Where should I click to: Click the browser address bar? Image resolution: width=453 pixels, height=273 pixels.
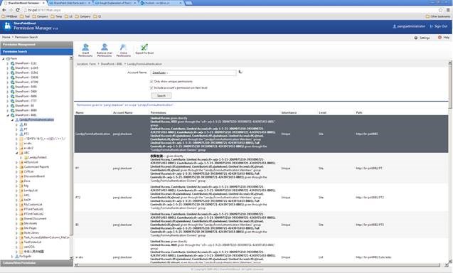tap(231, 10)
